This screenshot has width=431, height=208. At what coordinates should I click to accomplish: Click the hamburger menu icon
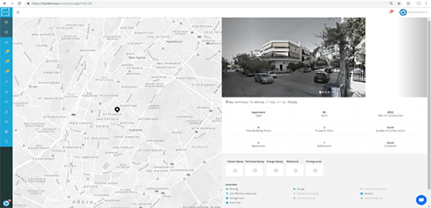(18, 12)
